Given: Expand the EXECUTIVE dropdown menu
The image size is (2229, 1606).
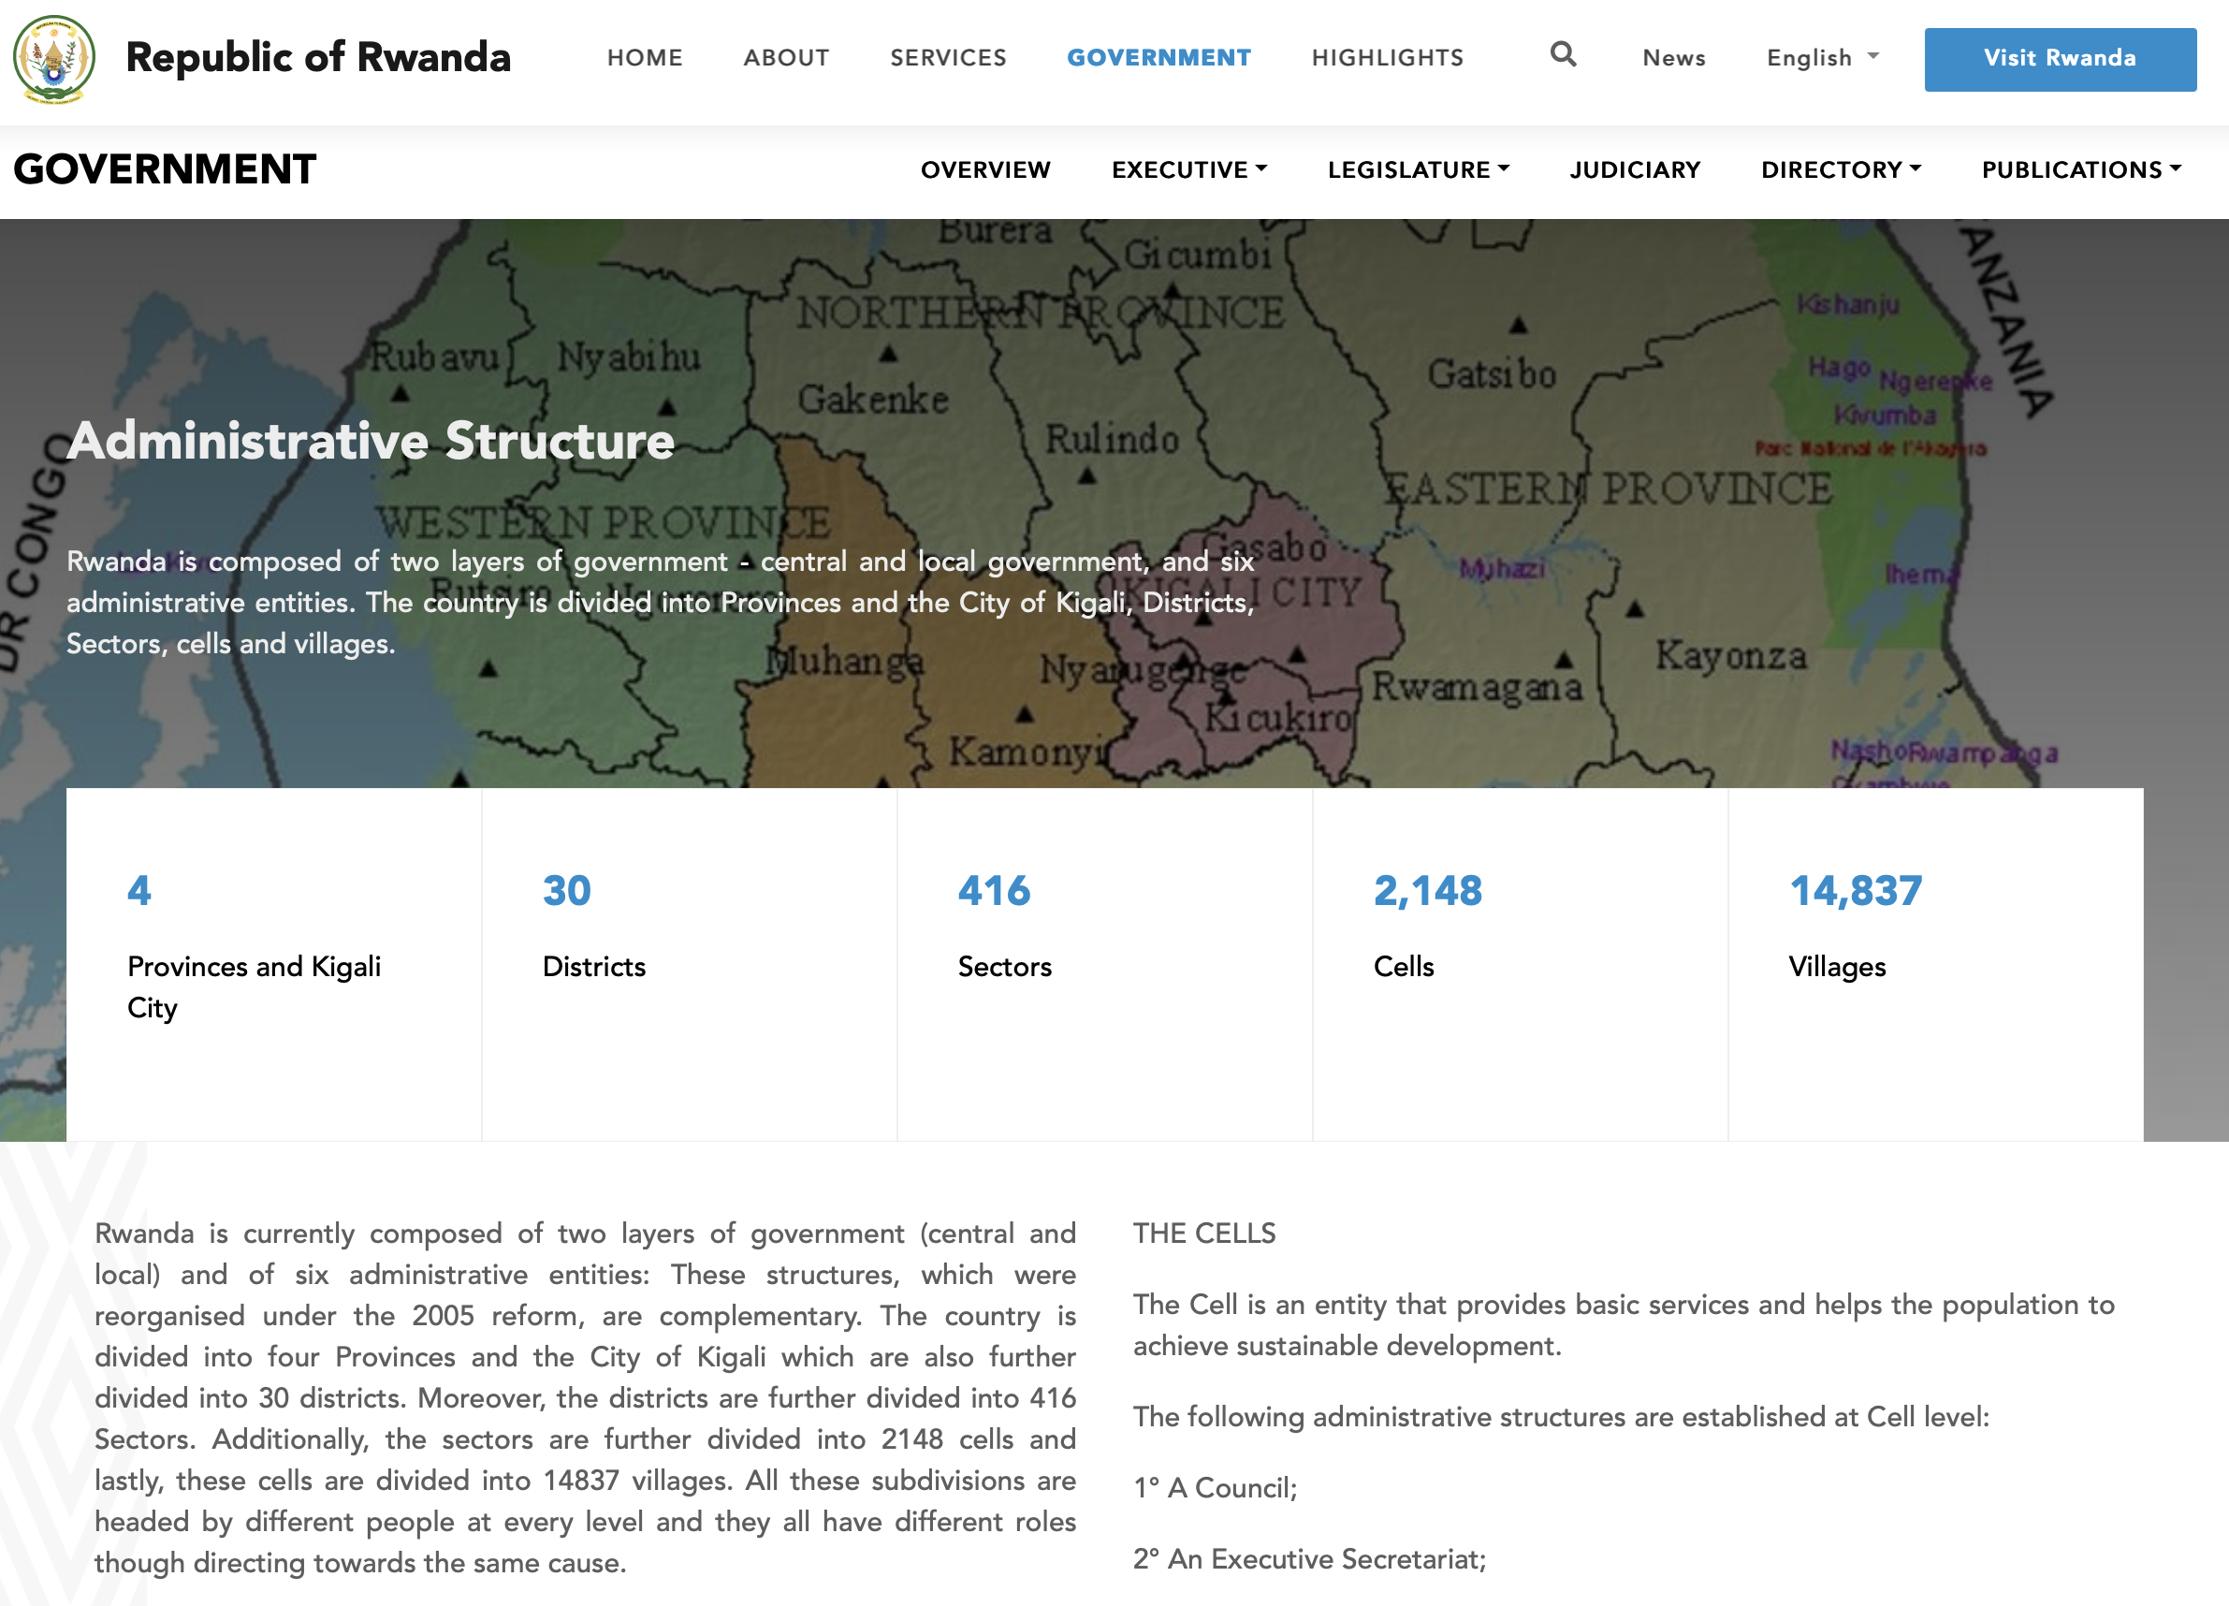Looking at the screenshot, I should point(1188,170).
